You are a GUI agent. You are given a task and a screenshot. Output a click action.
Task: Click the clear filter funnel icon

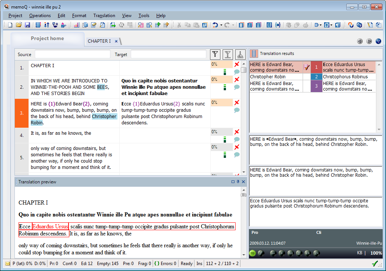click(240, 55)
